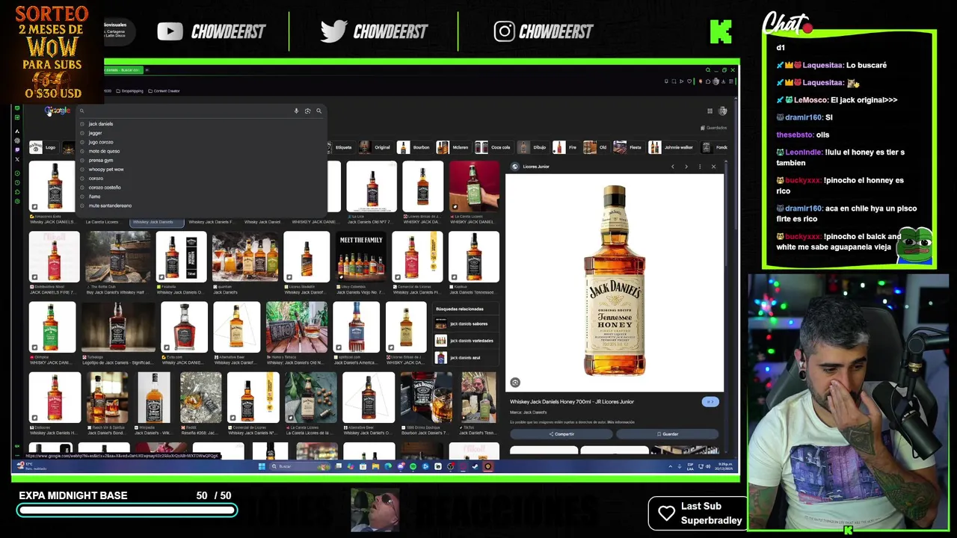This screenshot has width=957, height=538.
Task: Click the lens search icon on preview image
Action: click(515, 383)
